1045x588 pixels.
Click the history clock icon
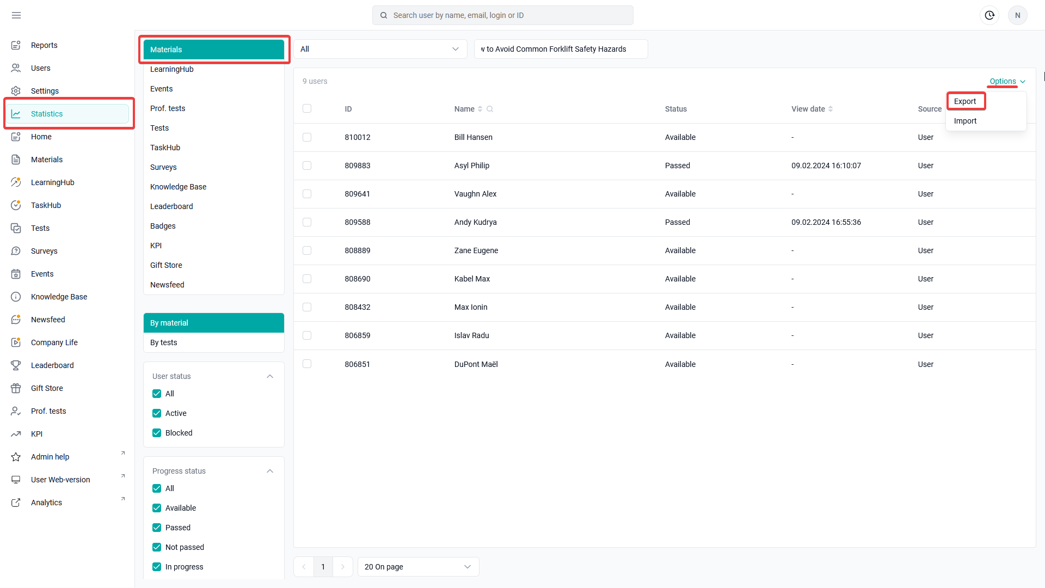pos(989,15)
